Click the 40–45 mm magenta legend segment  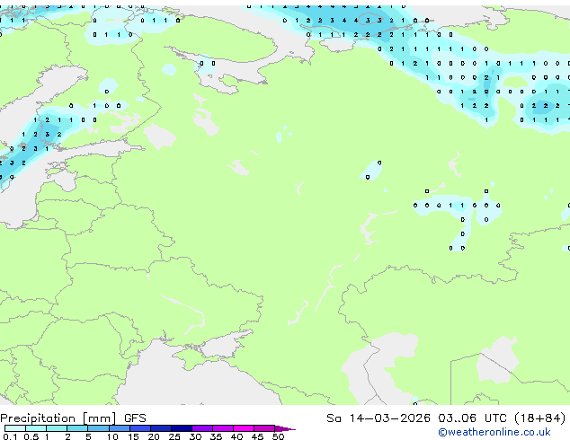tap(244, 428)
